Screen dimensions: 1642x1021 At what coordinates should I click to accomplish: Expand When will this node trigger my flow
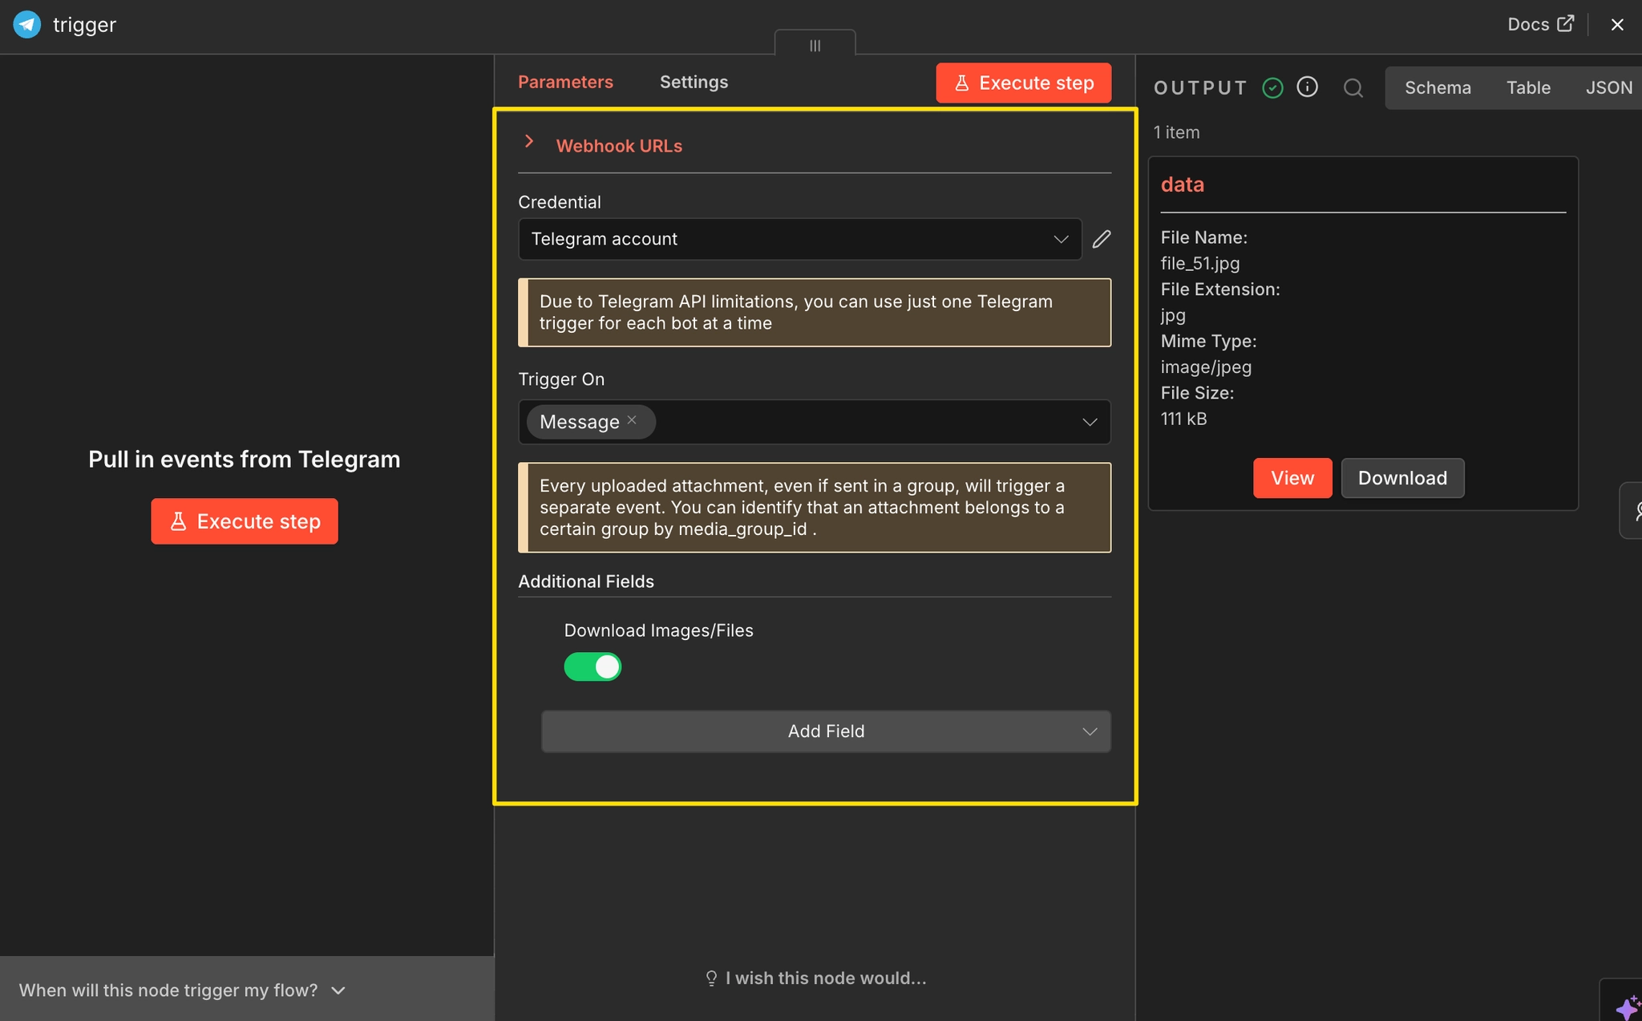(x=183, y=991)
